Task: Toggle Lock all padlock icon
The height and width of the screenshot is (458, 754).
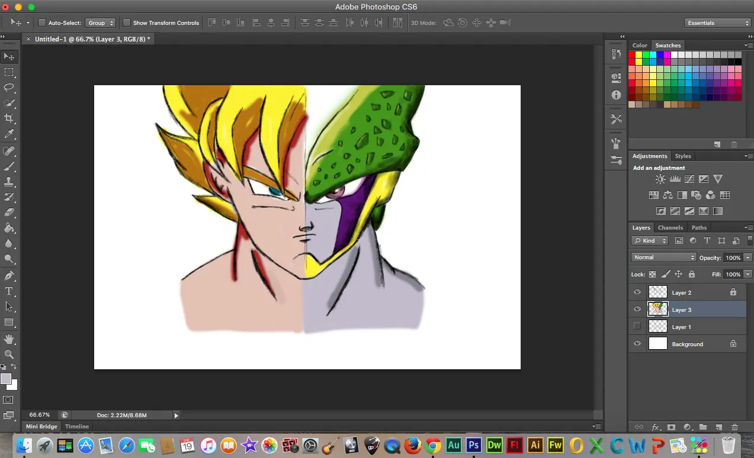Action: (x=691, y=275)
